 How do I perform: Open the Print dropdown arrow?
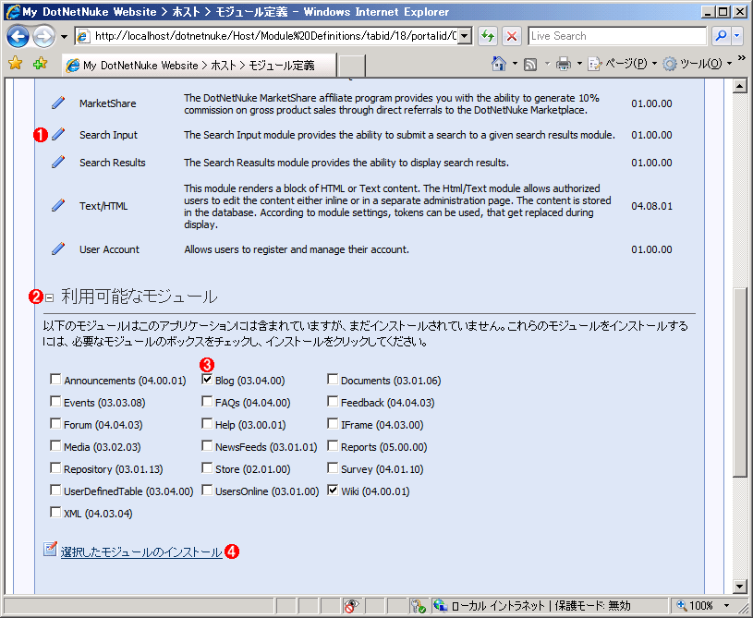point(579,64)
